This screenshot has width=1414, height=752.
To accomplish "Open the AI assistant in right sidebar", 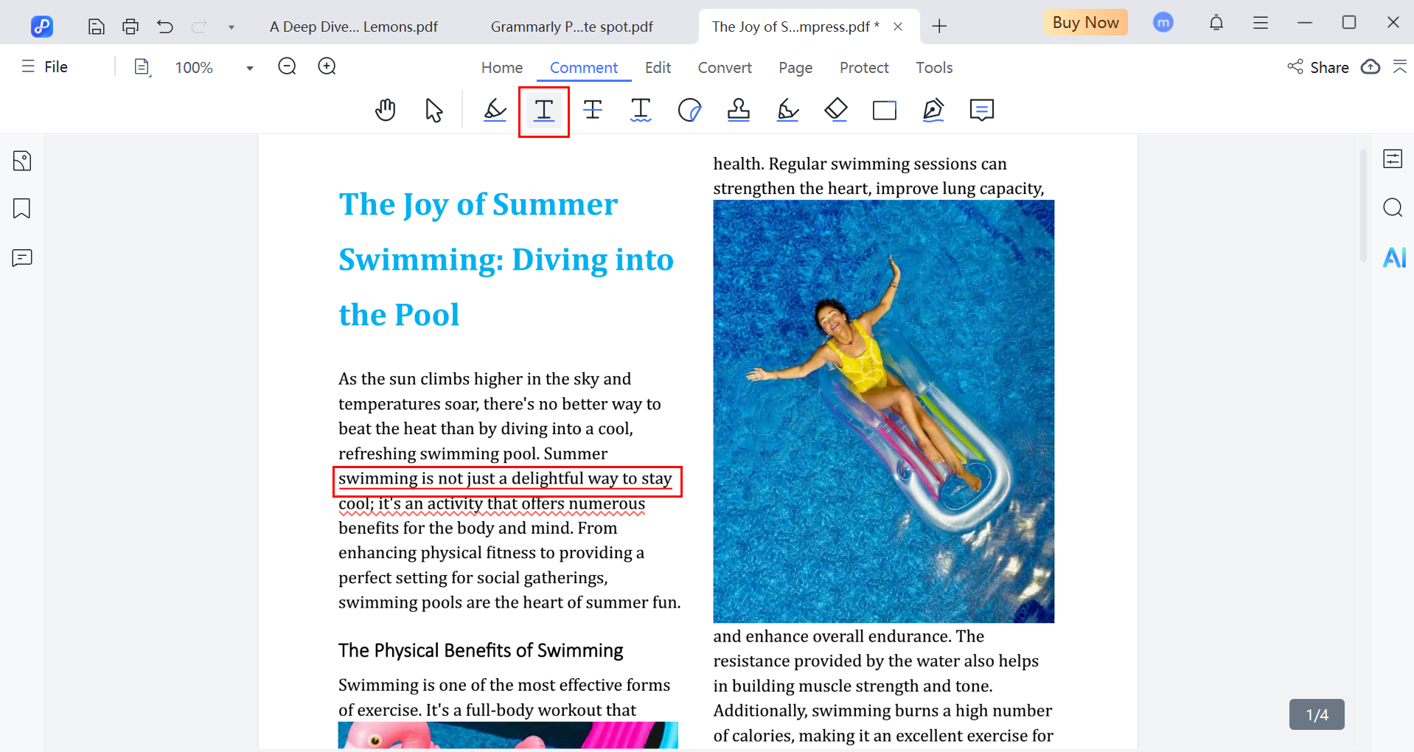I will pyautogui.click(x=1393, y=257).
